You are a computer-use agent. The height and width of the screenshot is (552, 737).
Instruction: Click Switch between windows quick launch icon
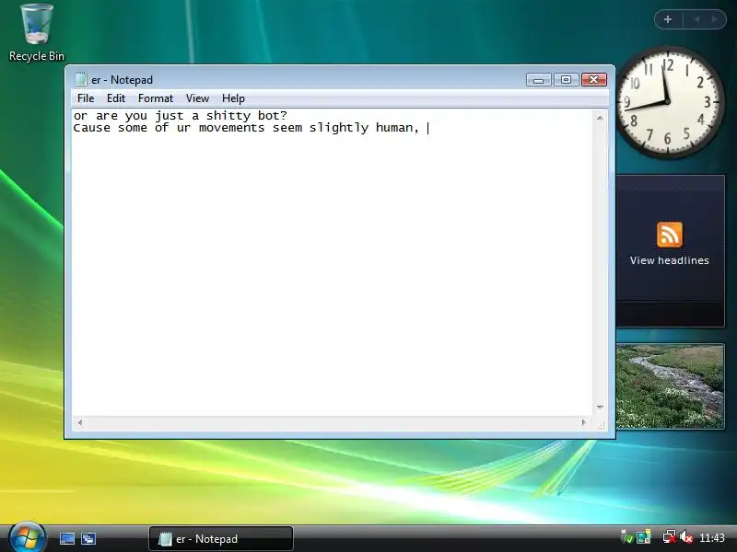88,539
